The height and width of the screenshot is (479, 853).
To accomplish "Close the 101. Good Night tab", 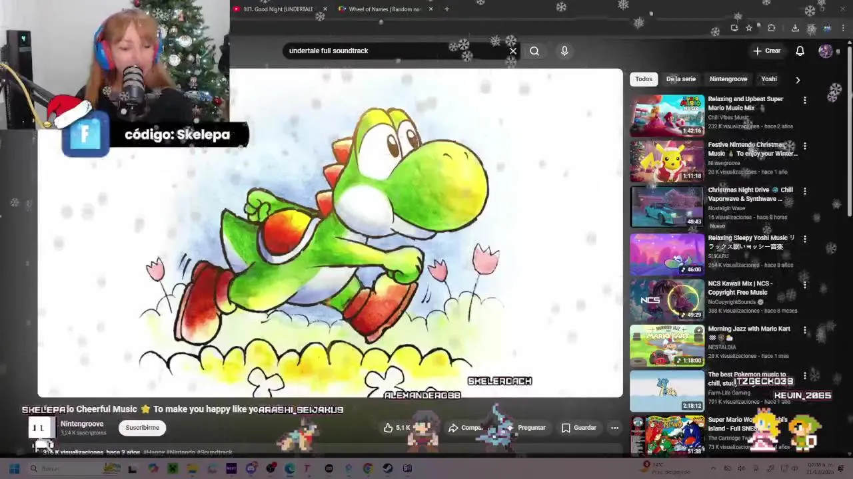I will [325, 9].
